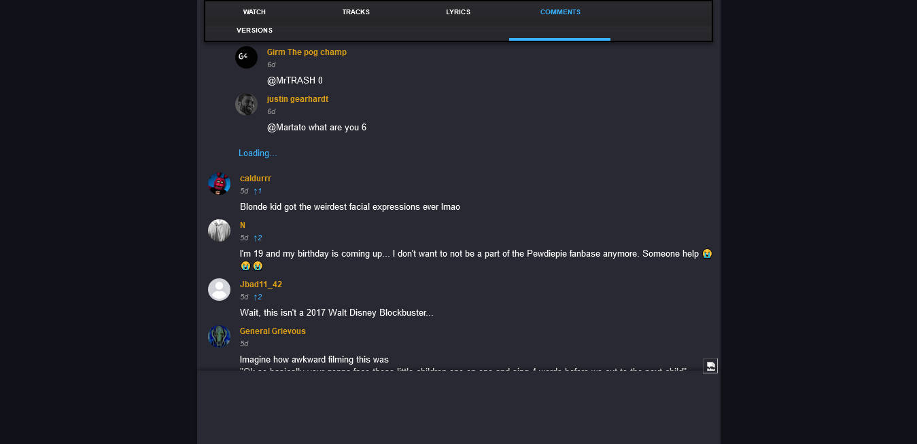Select the Comments tab
Viewport: 917px width, 444px height.
click(560, 12)
